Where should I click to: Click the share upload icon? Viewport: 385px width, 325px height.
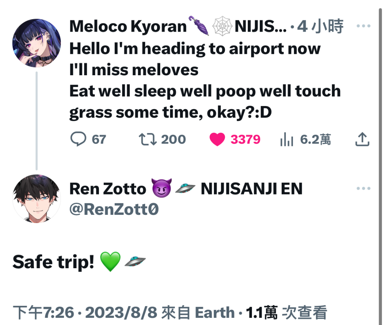click(x=362, y=139)
